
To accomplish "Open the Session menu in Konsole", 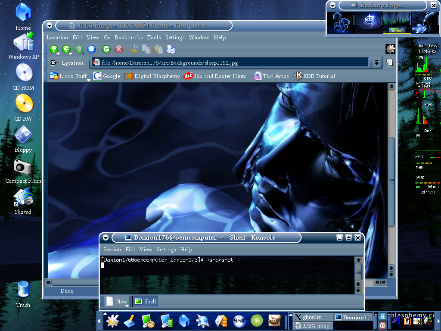I will point(112,250).
